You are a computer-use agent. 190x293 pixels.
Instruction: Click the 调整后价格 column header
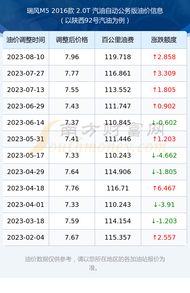coord(72,40)
